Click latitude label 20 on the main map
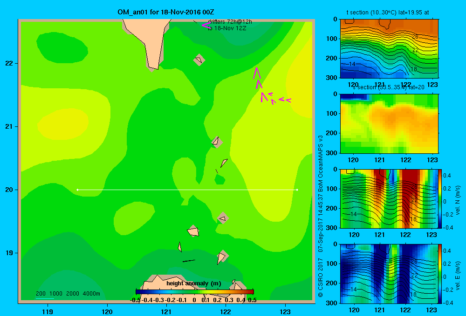This screenshot has width=466, height=316. [9, 190]
